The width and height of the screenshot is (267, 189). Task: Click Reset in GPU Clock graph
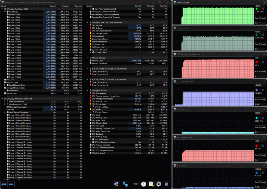(x=263, y=127)
